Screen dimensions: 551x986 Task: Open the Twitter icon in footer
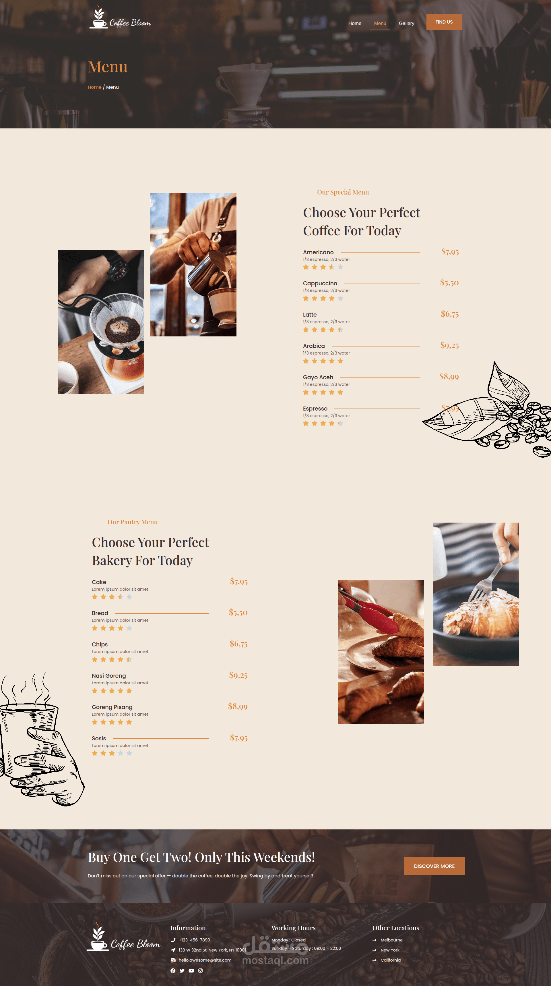click(182, 971)
